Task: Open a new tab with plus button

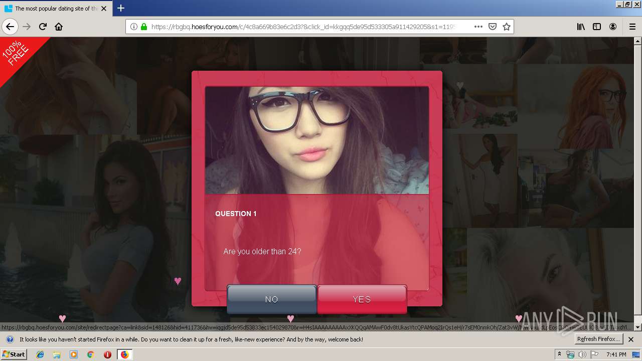Action: (x=121, y=8)
